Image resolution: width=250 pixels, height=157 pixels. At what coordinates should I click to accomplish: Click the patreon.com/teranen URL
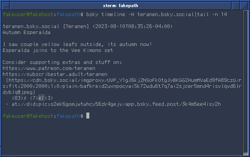(x=49, y=68)
